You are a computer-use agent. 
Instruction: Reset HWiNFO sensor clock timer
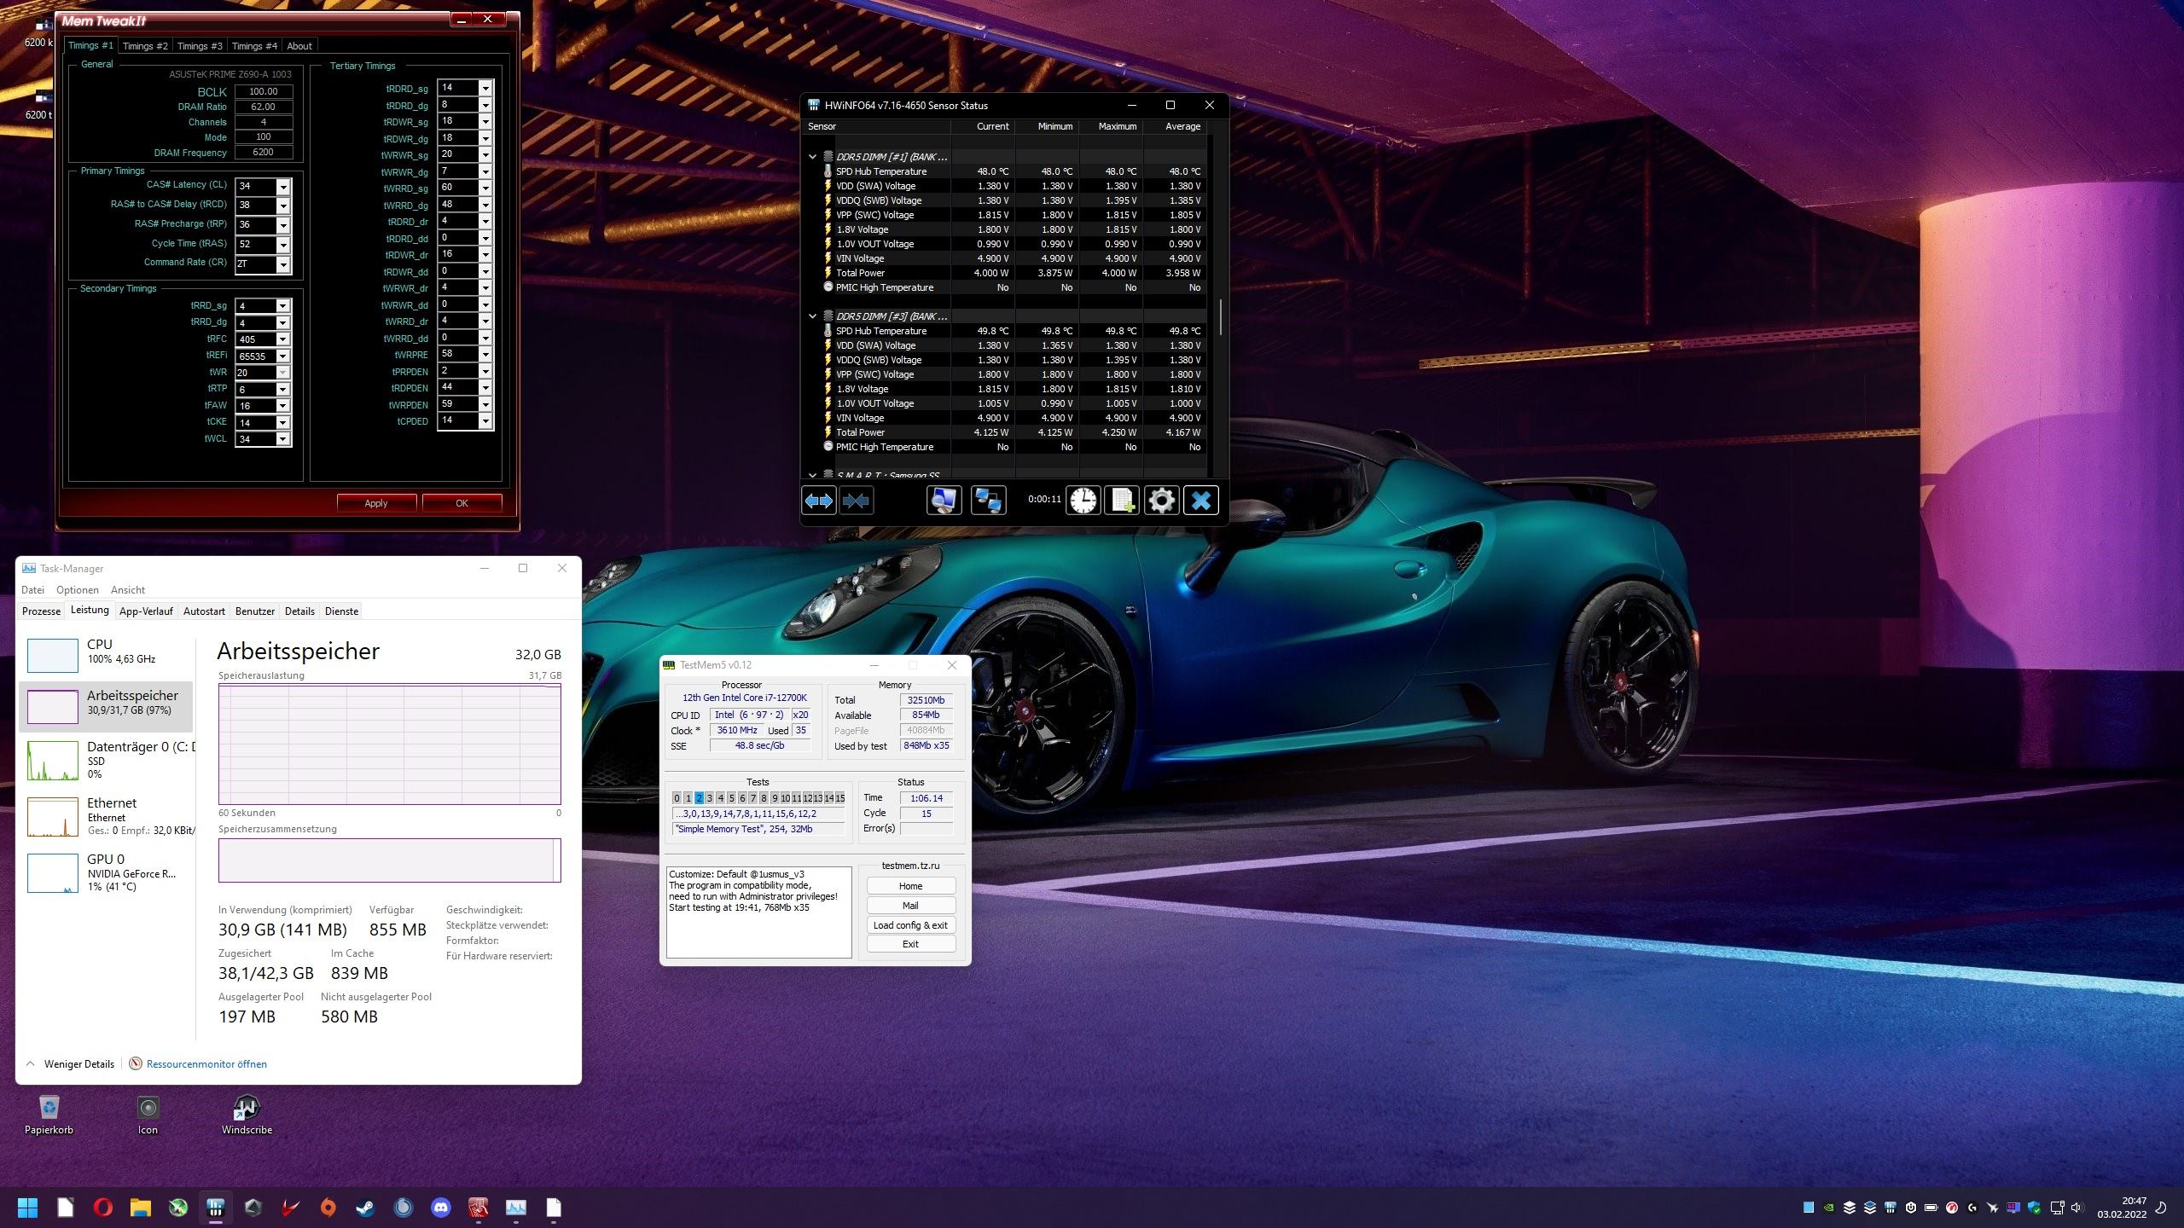[1083, 501]
